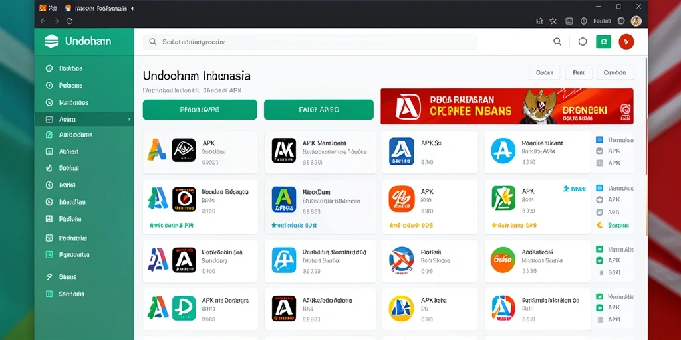Bookmark the page with the star icon
The width and height of the screenshot is (681, 340).
[553, 21]
